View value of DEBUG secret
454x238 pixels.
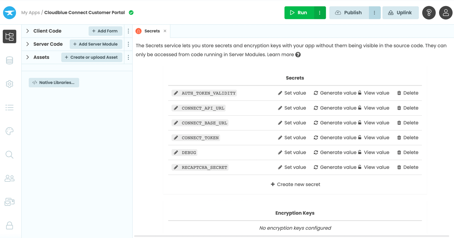coord(374,152)
